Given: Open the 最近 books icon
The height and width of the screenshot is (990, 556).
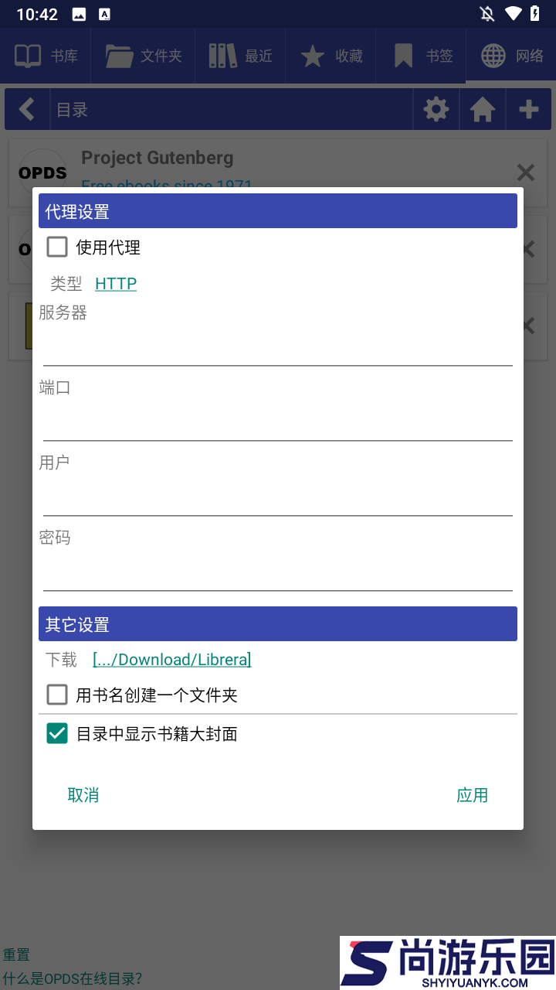Looking at the screenshot, I should tap(240, 55).
